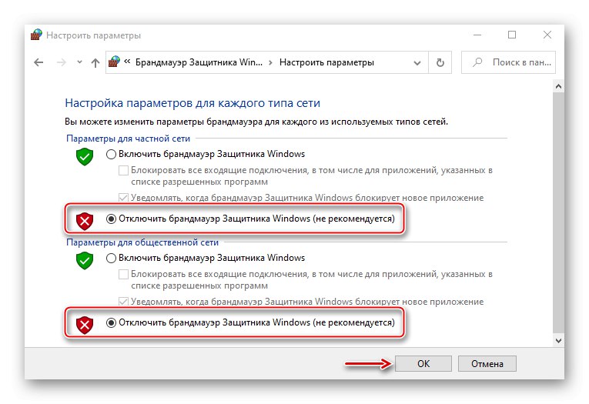Click the 'Настроить параметры' breadcrumb
This screenshot has width=589, height=404.
(x=326, y=62)
